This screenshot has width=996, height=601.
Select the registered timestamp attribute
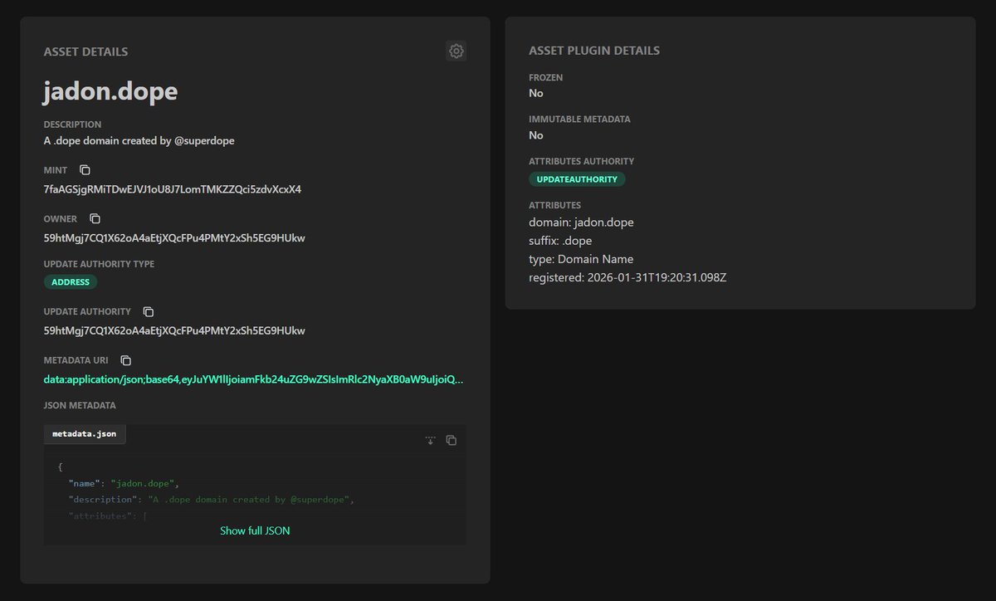pos(627,277)
